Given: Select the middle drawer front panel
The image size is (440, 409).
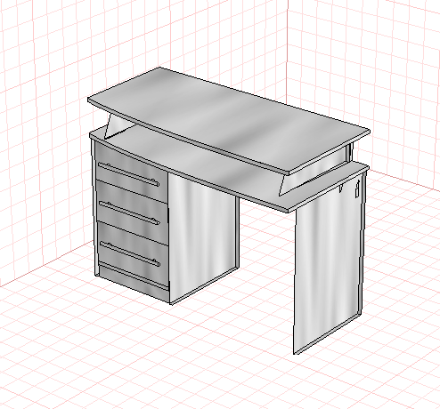Looking at the screenshot, I should click(133, 212).
